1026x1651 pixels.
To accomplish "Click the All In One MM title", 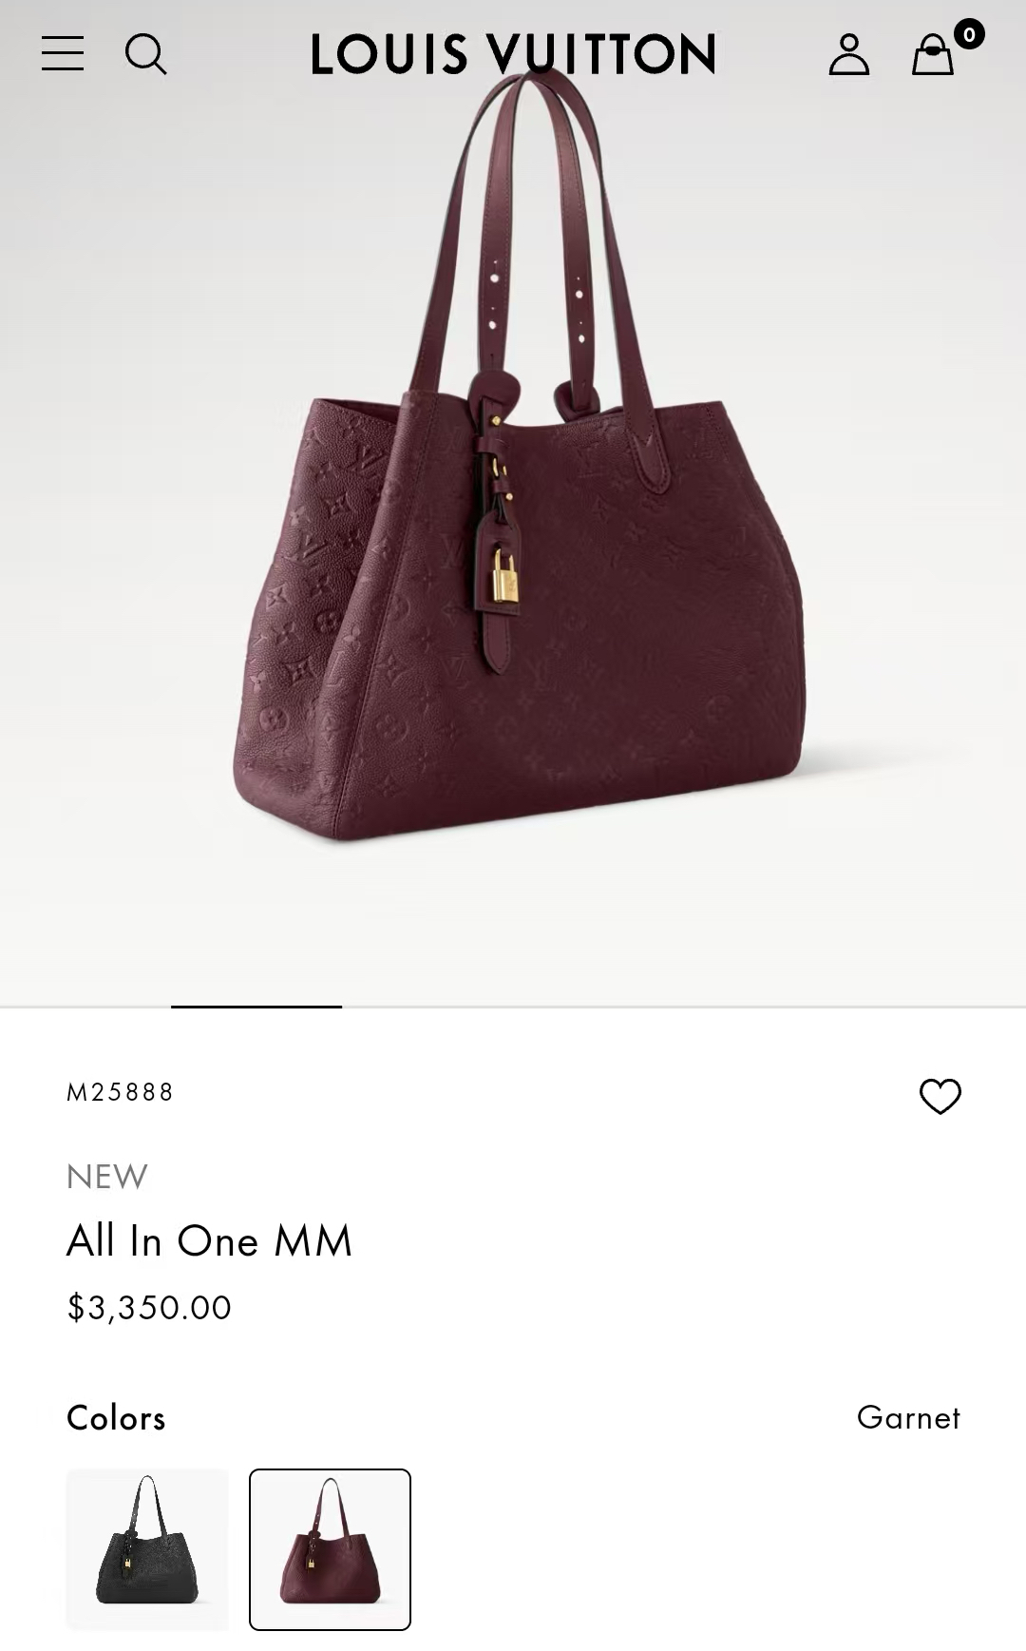I will 209,1241.
